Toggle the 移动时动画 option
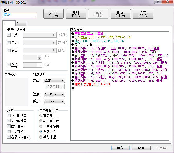The image size is (174, 153). click(x=9, y=115)
